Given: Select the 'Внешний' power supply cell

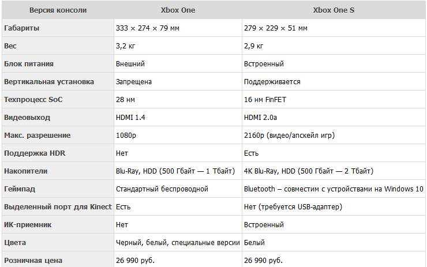Looking at the screenshot, I should click(130, 63).
